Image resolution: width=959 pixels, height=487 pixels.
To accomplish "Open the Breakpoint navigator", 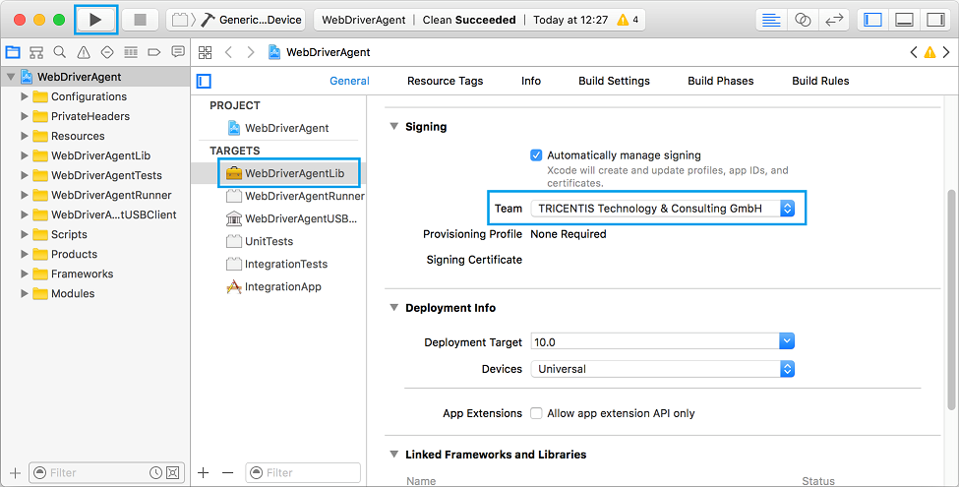I will tap(154, 52).
